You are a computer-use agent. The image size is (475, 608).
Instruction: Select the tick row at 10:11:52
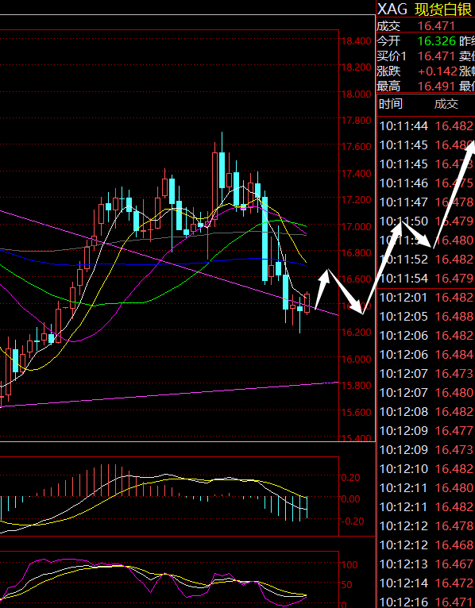tap(426, 259)
